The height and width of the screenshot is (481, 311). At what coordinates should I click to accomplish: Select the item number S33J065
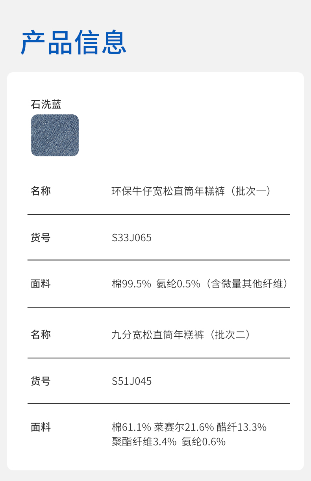(131, 238)
